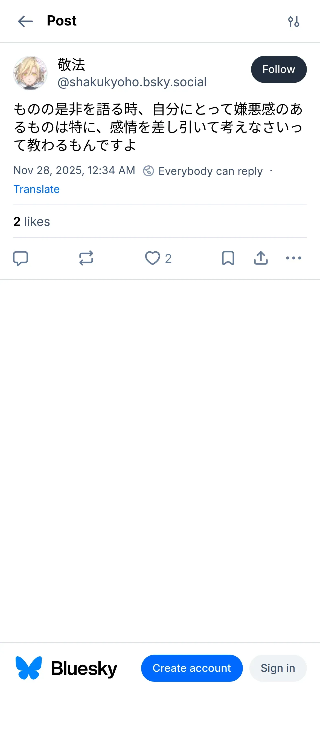Click the Bluesky wordmark text
Screen dimensions: 320x736
point(84,669)
